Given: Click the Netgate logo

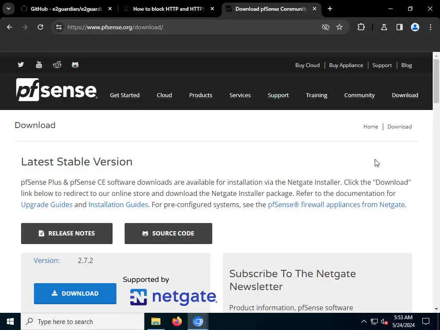Looking at the screenshot, I should [x=174, y=297].
